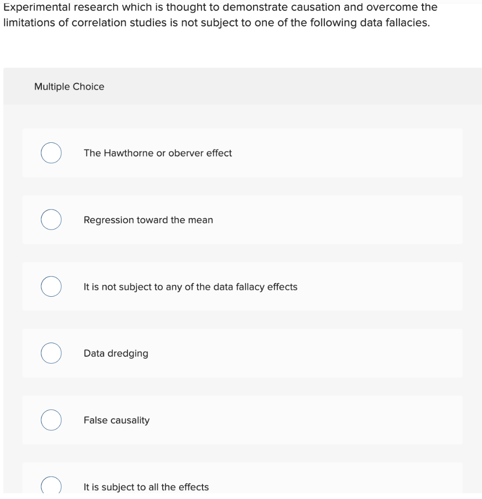Mark the False causality radio button
Viewport: 482px width, 499px height.
coord(51,420)
